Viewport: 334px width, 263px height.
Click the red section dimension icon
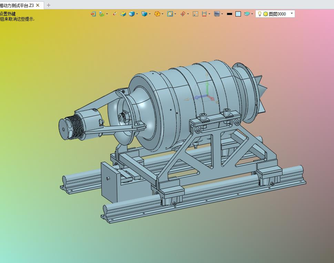(204, 14)
